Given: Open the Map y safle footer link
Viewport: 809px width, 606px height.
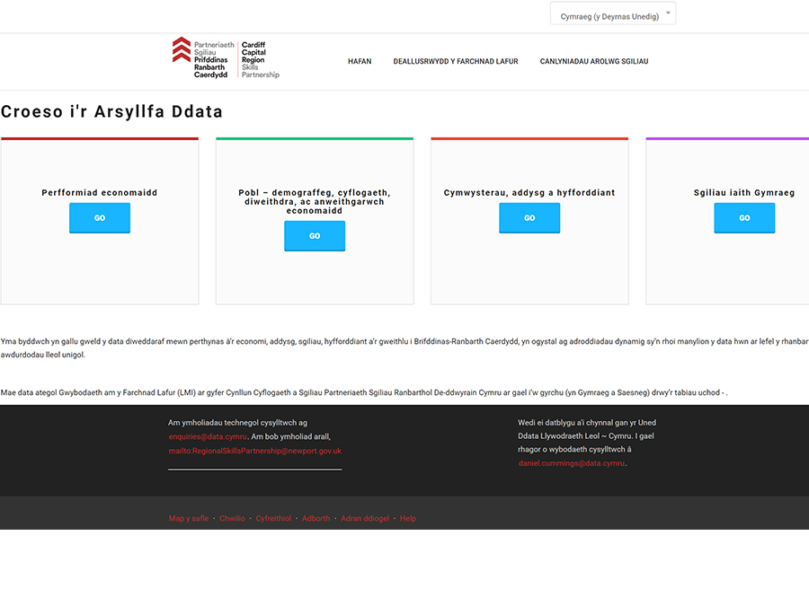Looking at the screenshot, I should (x=189, y=518).
